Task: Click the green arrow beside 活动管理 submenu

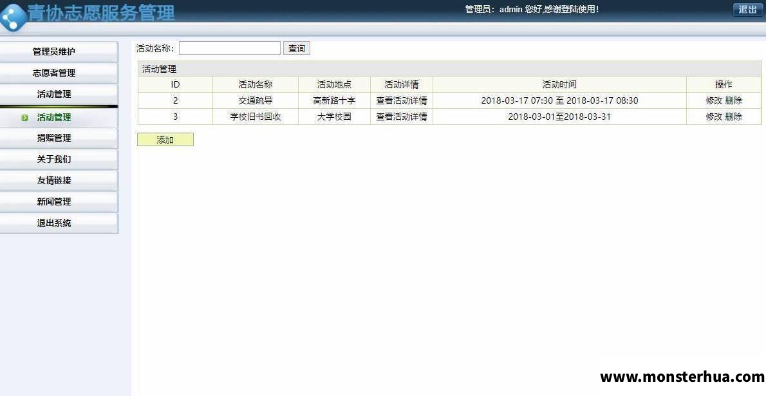Action: coord(25,117)
